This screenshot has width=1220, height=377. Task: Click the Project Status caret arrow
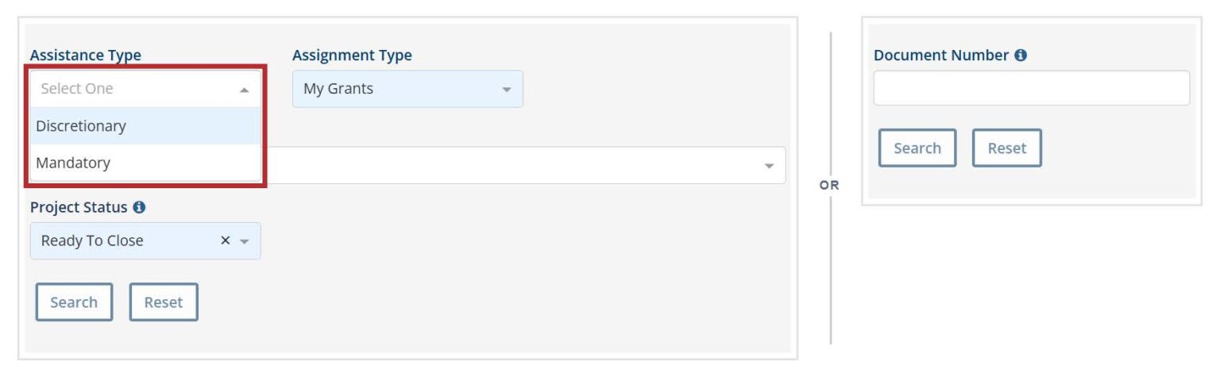pyautogui.click(x=245, y=241)
